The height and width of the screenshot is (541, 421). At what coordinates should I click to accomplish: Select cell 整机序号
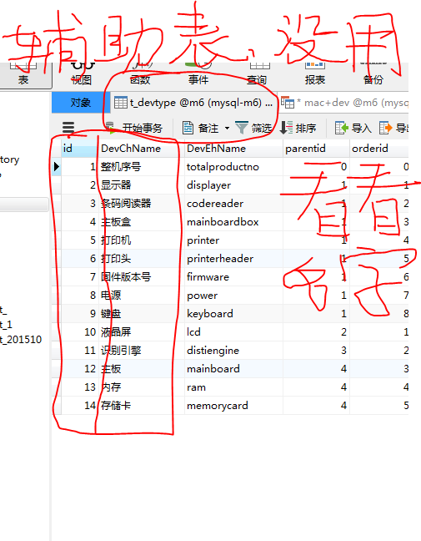[141, 167]
